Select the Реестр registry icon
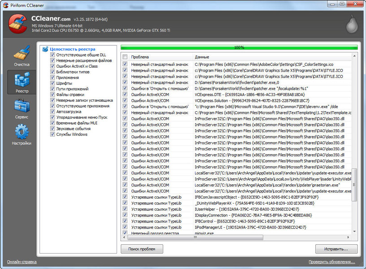Viewport: 366px width, 269px height. (21, 82)
